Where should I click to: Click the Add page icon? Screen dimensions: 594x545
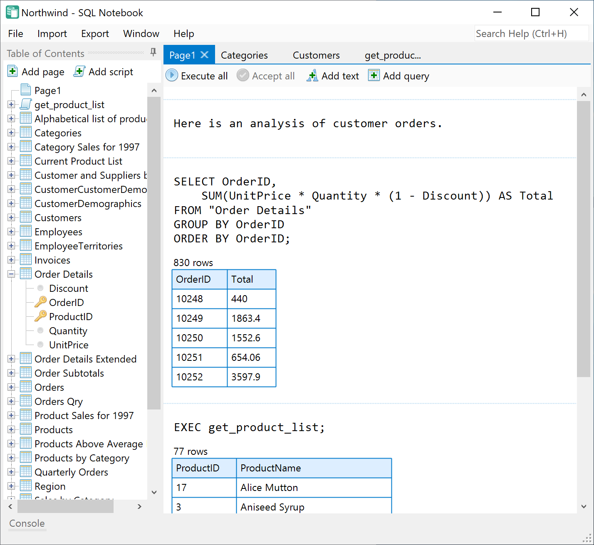13,72
